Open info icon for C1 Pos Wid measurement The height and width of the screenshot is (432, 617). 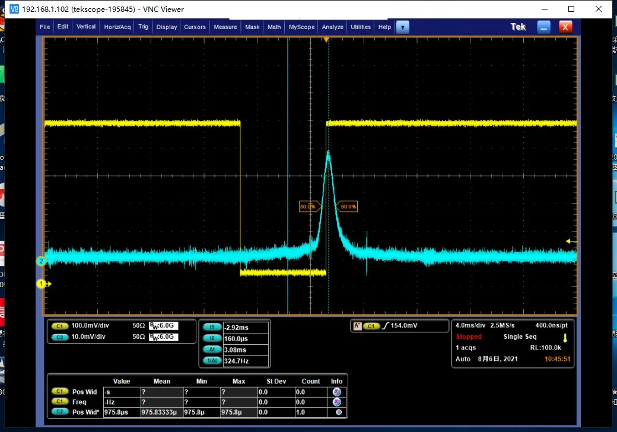[x=337, y=392]
